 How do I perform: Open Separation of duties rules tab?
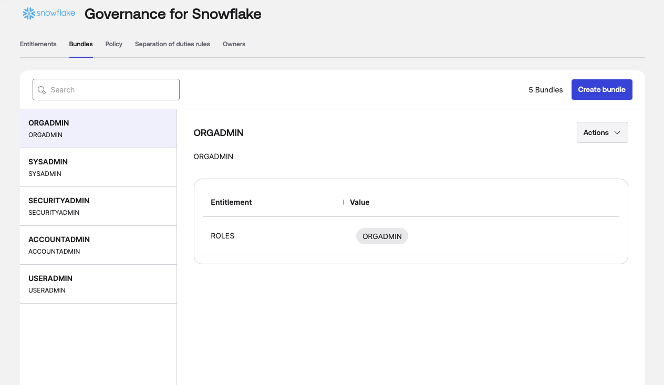(x=172, y=44)
